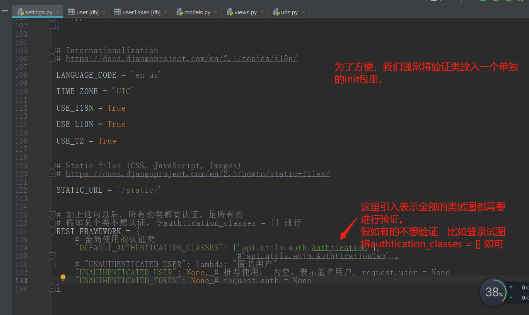Open the docs link for howto/static-files
The image size is (529, 315).
pos(198,174)
